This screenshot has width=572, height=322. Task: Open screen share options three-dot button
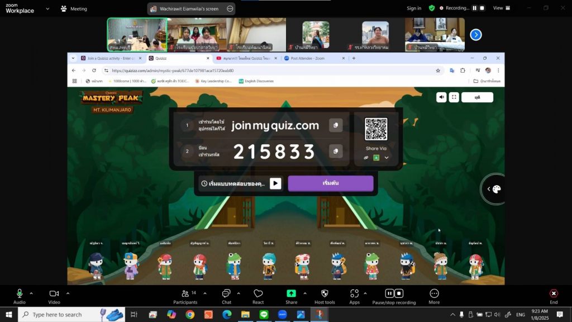coord(230,9)
